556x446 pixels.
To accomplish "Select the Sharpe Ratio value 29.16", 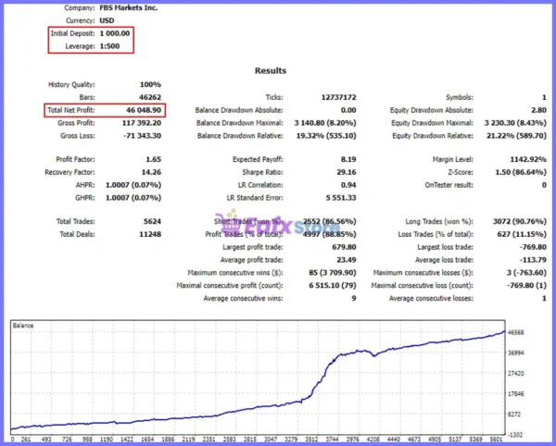I will pos(346,172).
